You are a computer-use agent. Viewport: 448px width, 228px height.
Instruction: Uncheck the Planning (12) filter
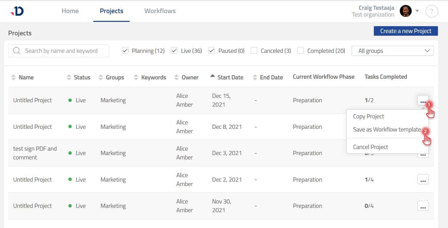(x=125, y=50)
